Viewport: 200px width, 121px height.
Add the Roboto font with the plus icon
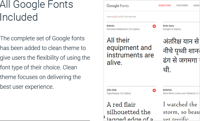(154, 26)
